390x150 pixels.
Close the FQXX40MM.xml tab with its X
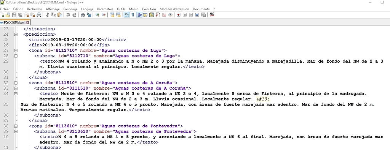[x=27, y=22]
